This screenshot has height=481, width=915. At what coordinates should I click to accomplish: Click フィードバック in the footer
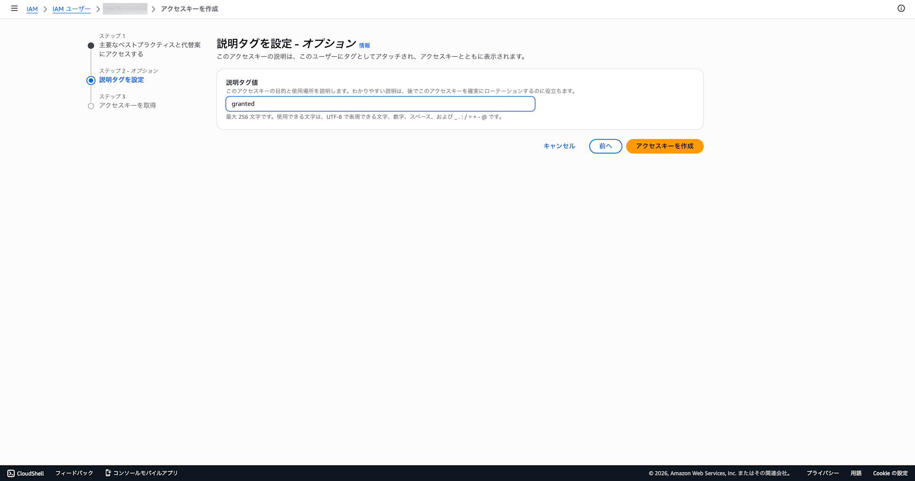(74, 473)
